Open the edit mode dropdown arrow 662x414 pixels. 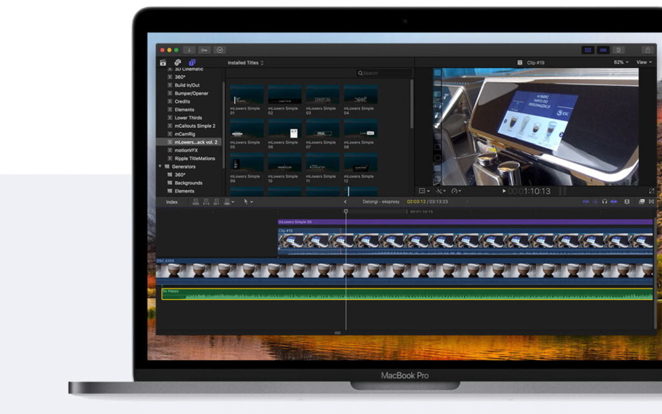[x=233, y=202]
